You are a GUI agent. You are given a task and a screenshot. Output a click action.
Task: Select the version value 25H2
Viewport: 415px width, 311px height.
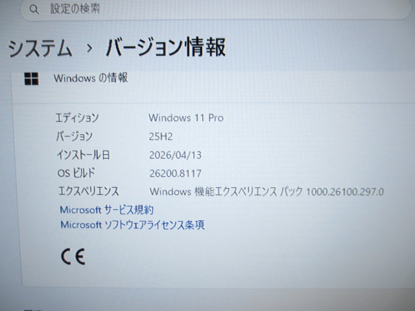[x=161, y=137]
